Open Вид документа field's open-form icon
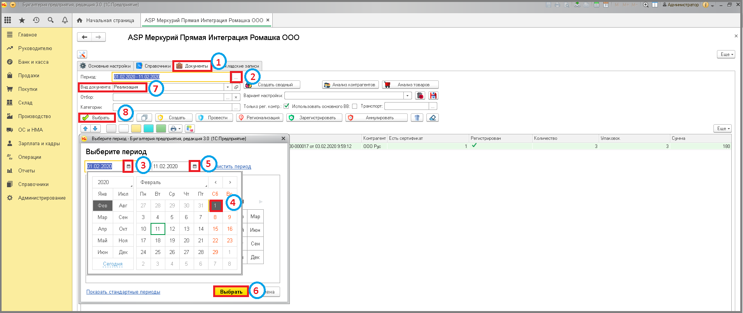The image size is (743, 313). pos(236,87)
